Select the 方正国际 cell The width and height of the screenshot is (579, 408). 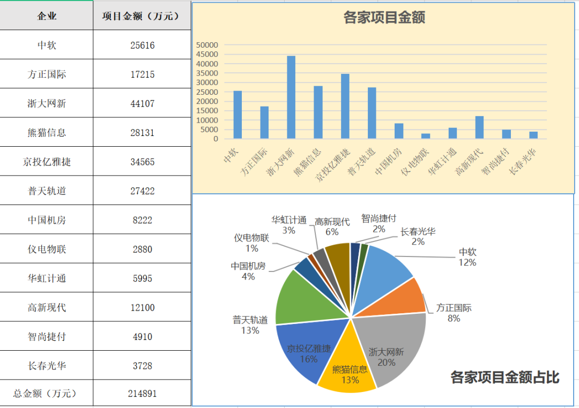coord(47,74)
